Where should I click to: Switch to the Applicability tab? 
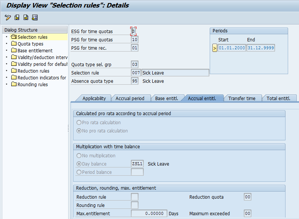(x=94, y=99)
